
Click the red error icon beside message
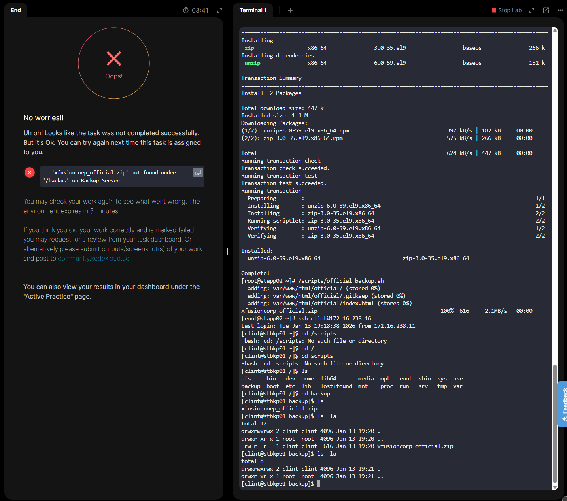click(30, 172)
